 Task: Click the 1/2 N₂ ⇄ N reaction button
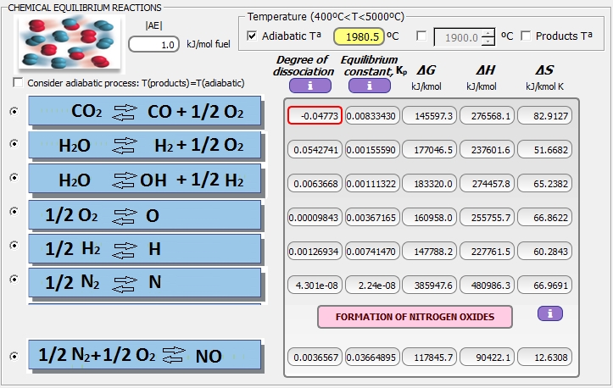(x=144, y=281)
